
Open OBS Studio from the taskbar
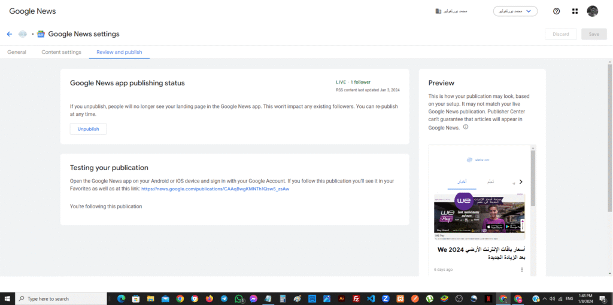pos(459,299)
